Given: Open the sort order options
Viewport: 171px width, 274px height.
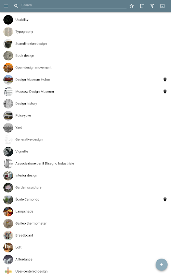Looking at the screenshot, I should tap(142, 6).
